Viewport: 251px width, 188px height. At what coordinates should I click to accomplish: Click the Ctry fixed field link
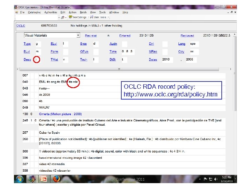coord(181,52)
